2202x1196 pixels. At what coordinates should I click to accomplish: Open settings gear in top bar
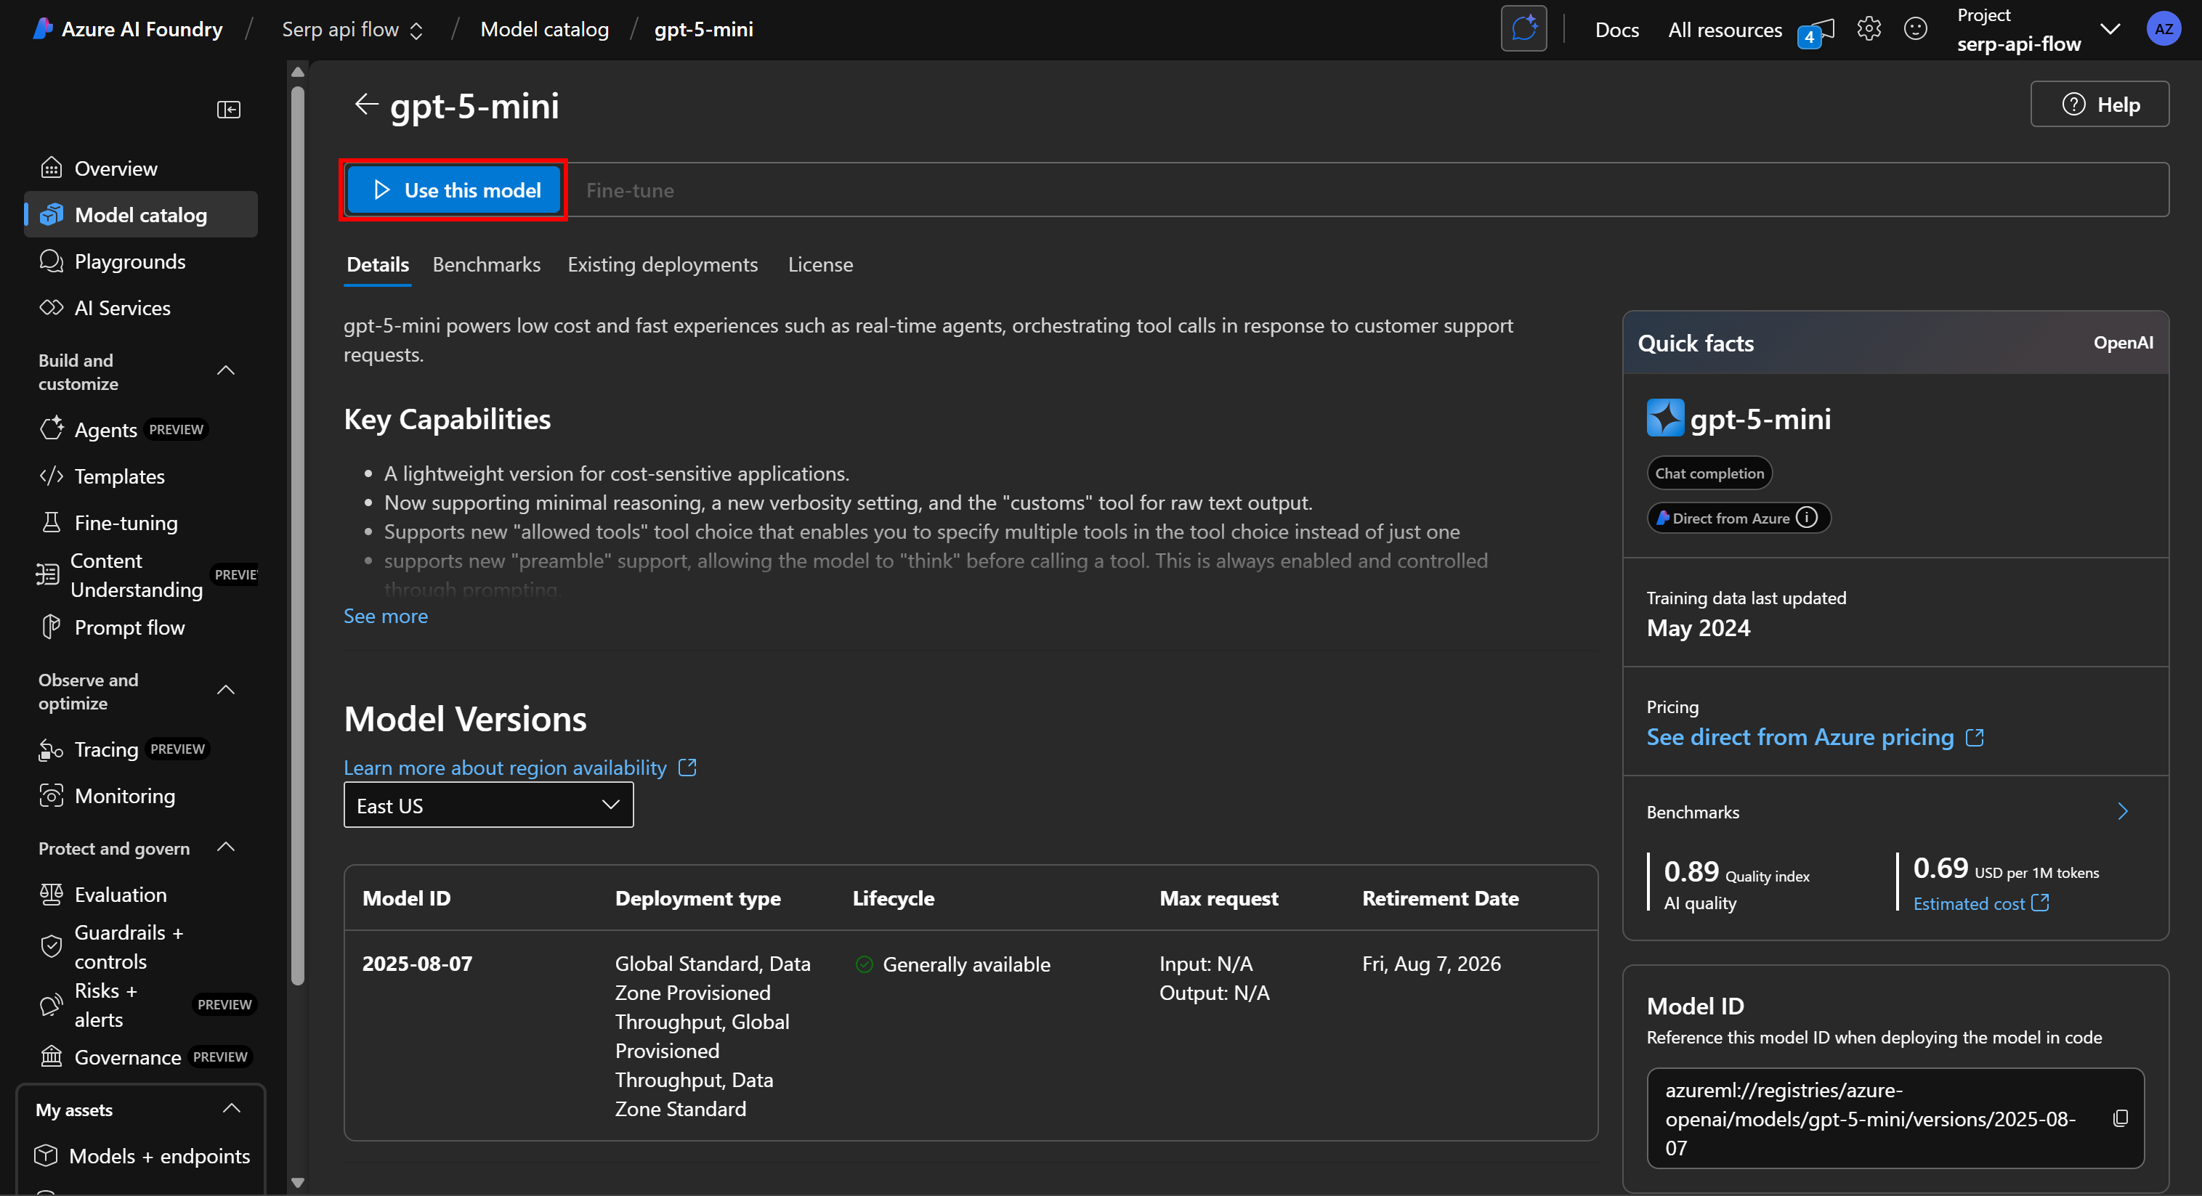click(1869, 29)
